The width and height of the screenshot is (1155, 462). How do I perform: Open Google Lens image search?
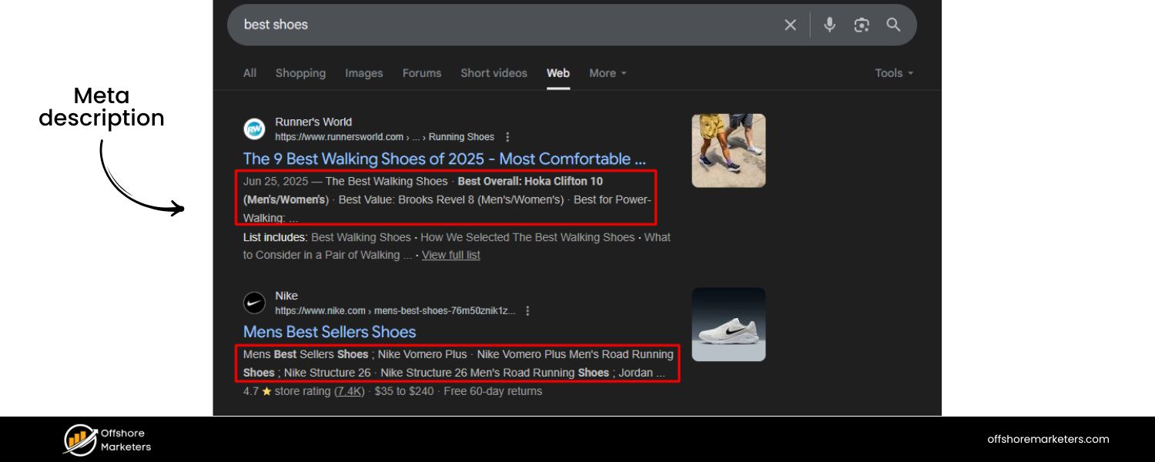click(862, 24)
